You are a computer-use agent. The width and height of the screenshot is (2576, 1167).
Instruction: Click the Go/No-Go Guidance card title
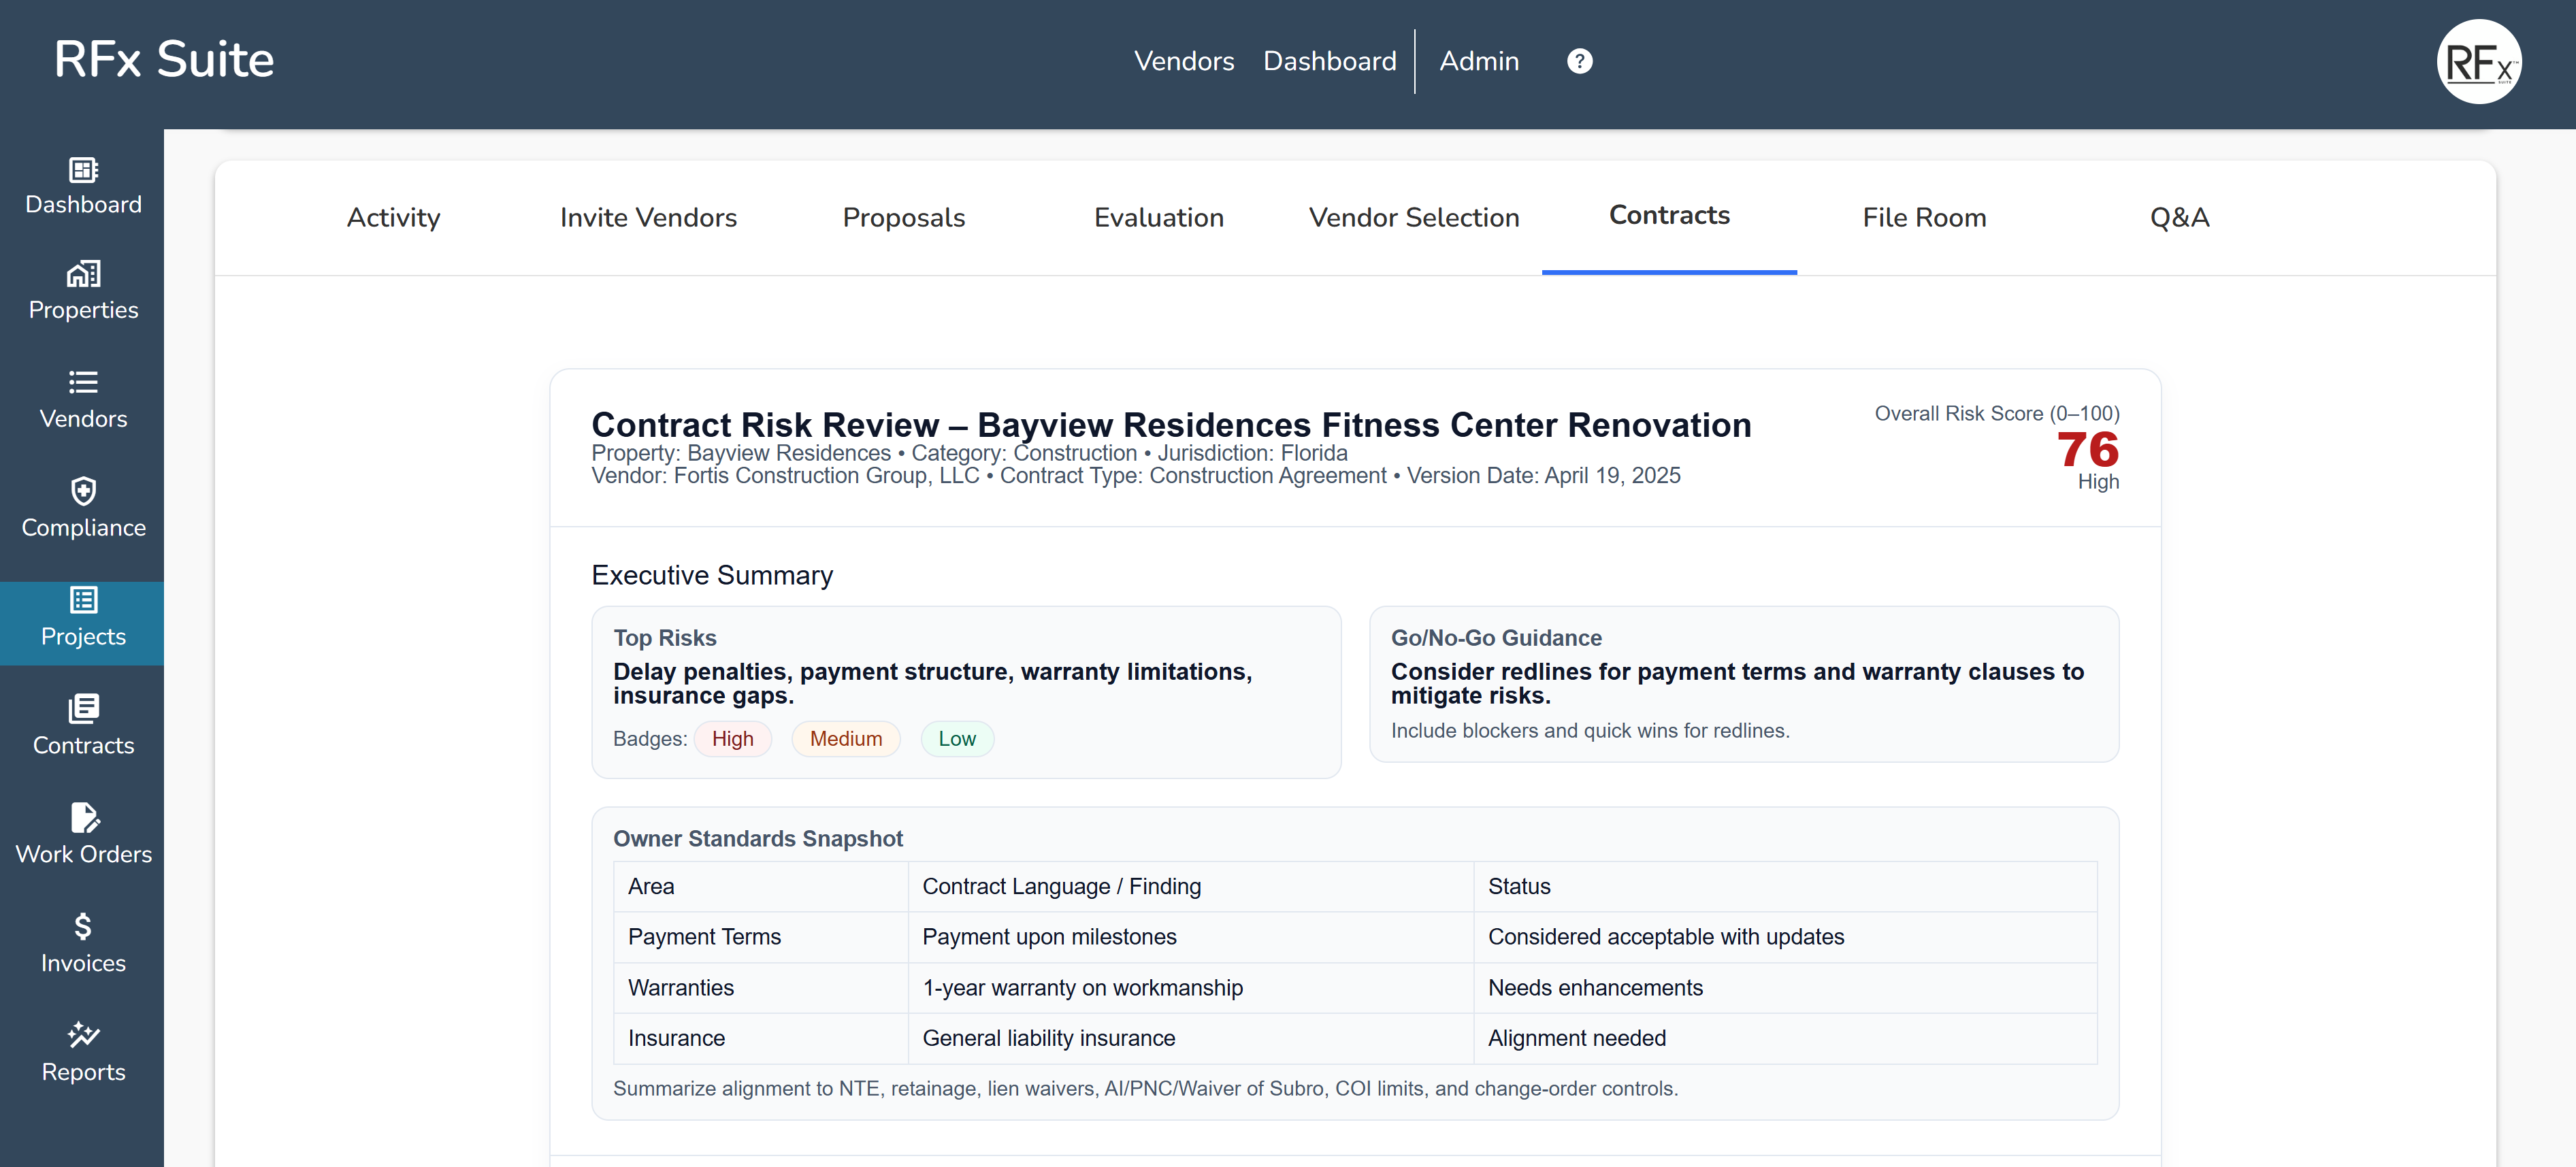coord(1496,638)
